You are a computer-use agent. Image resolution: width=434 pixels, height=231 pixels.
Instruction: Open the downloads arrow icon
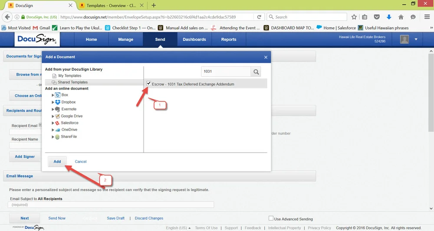389,17
